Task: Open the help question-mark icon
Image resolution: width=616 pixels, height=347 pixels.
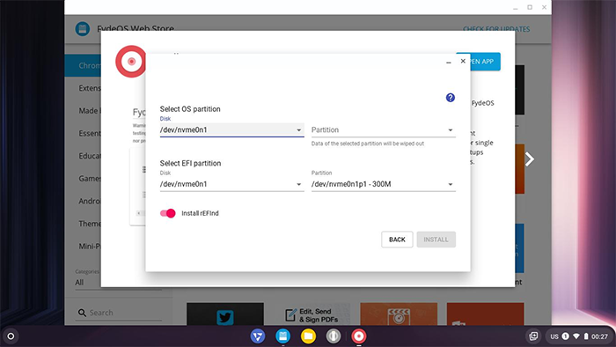Action: (x=451, y=98)
